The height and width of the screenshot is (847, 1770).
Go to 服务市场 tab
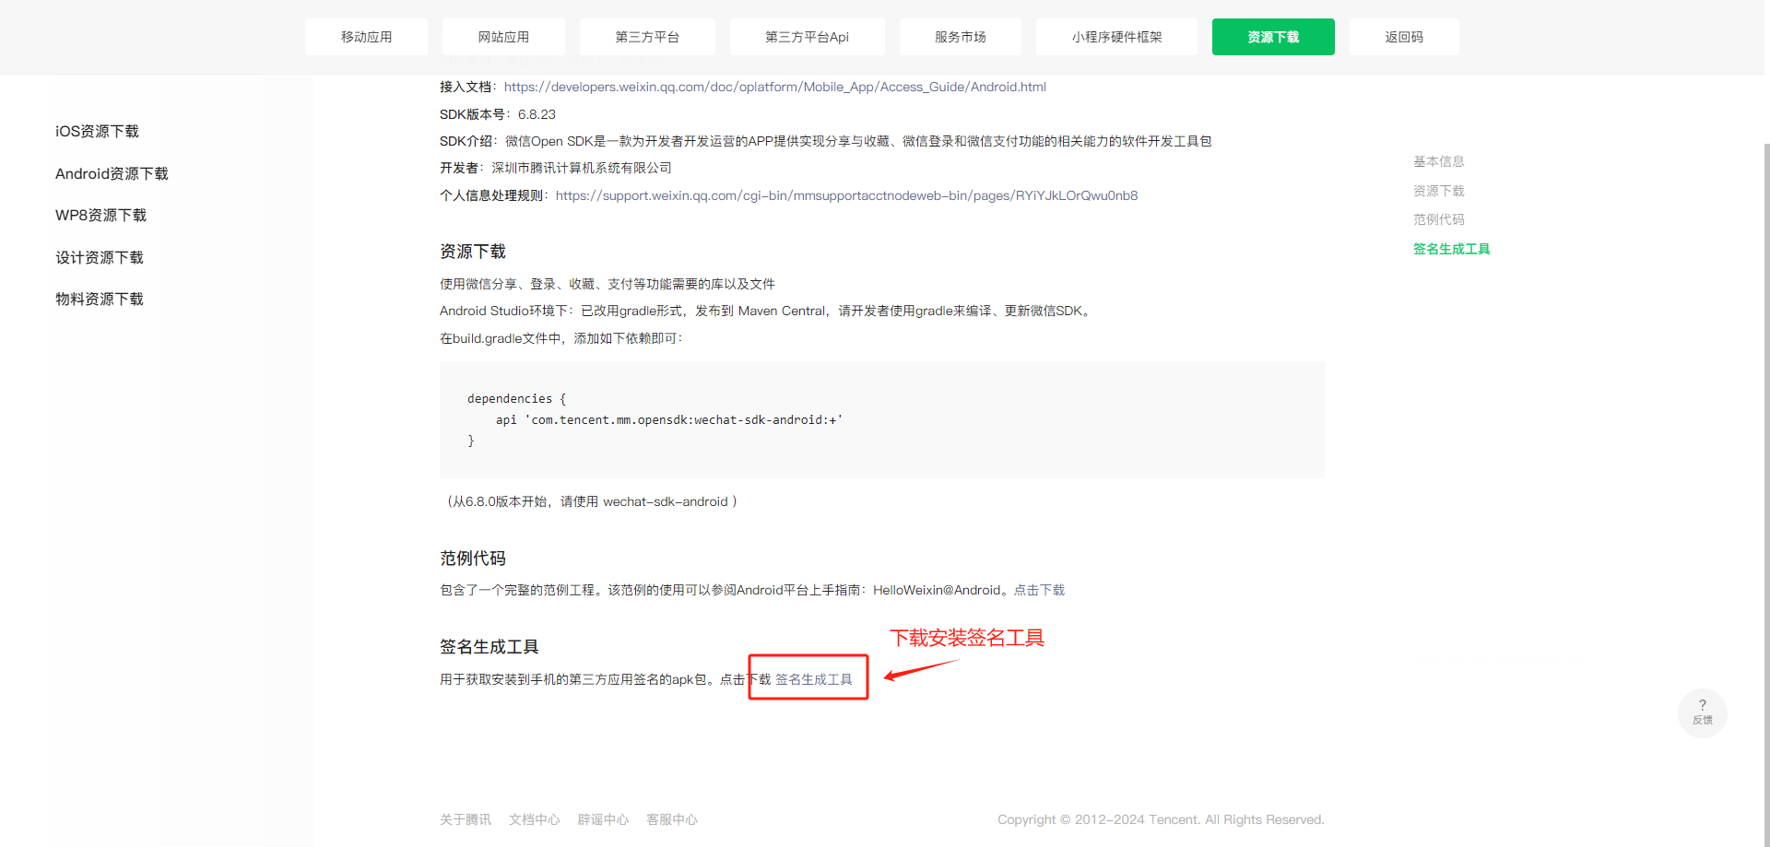click(960, 37)
